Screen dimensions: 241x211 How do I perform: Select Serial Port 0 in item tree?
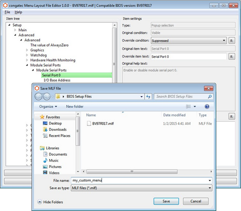tap(77, 75)
